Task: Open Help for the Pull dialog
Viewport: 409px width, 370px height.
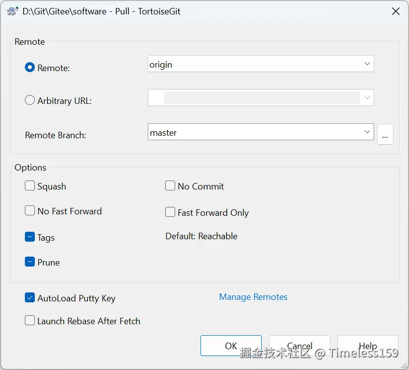Action: (x=368, y=346)
